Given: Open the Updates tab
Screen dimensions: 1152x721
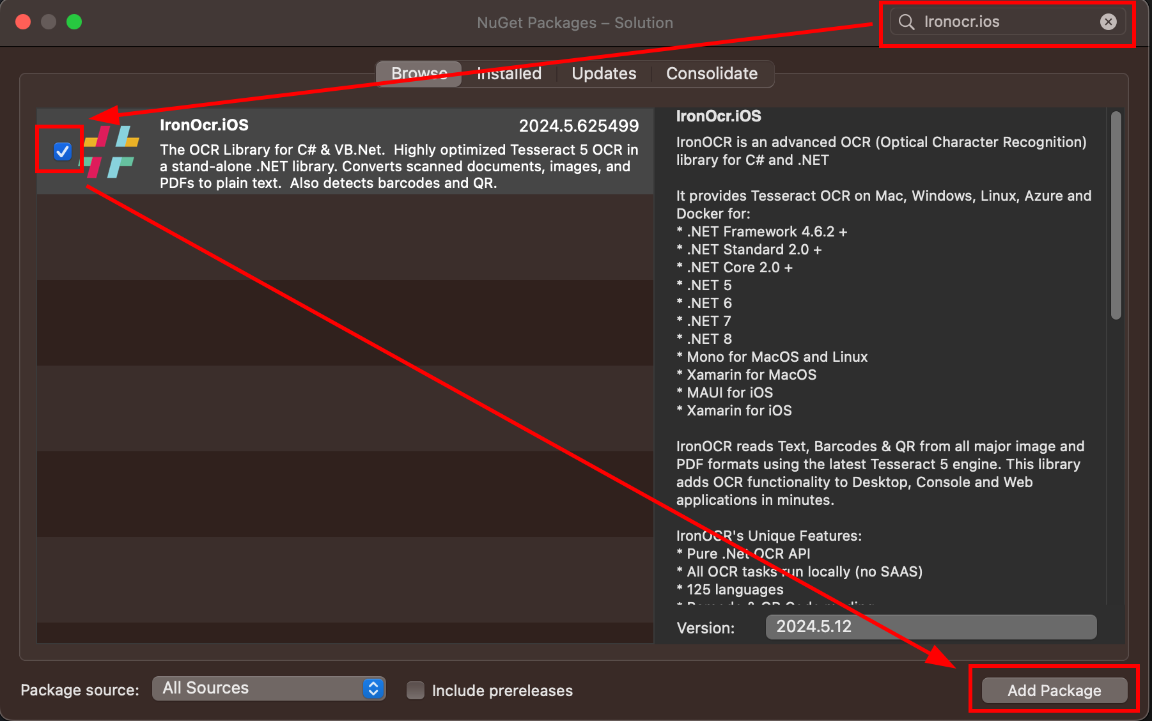Looking at the screenshot, I should point(603,74).
